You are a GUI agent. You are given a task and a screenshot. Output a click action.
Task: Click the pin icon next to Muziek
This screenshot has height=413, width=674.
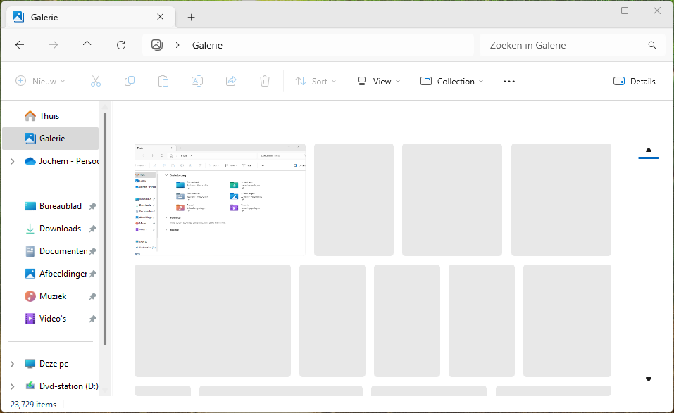[x=92, y=297]
